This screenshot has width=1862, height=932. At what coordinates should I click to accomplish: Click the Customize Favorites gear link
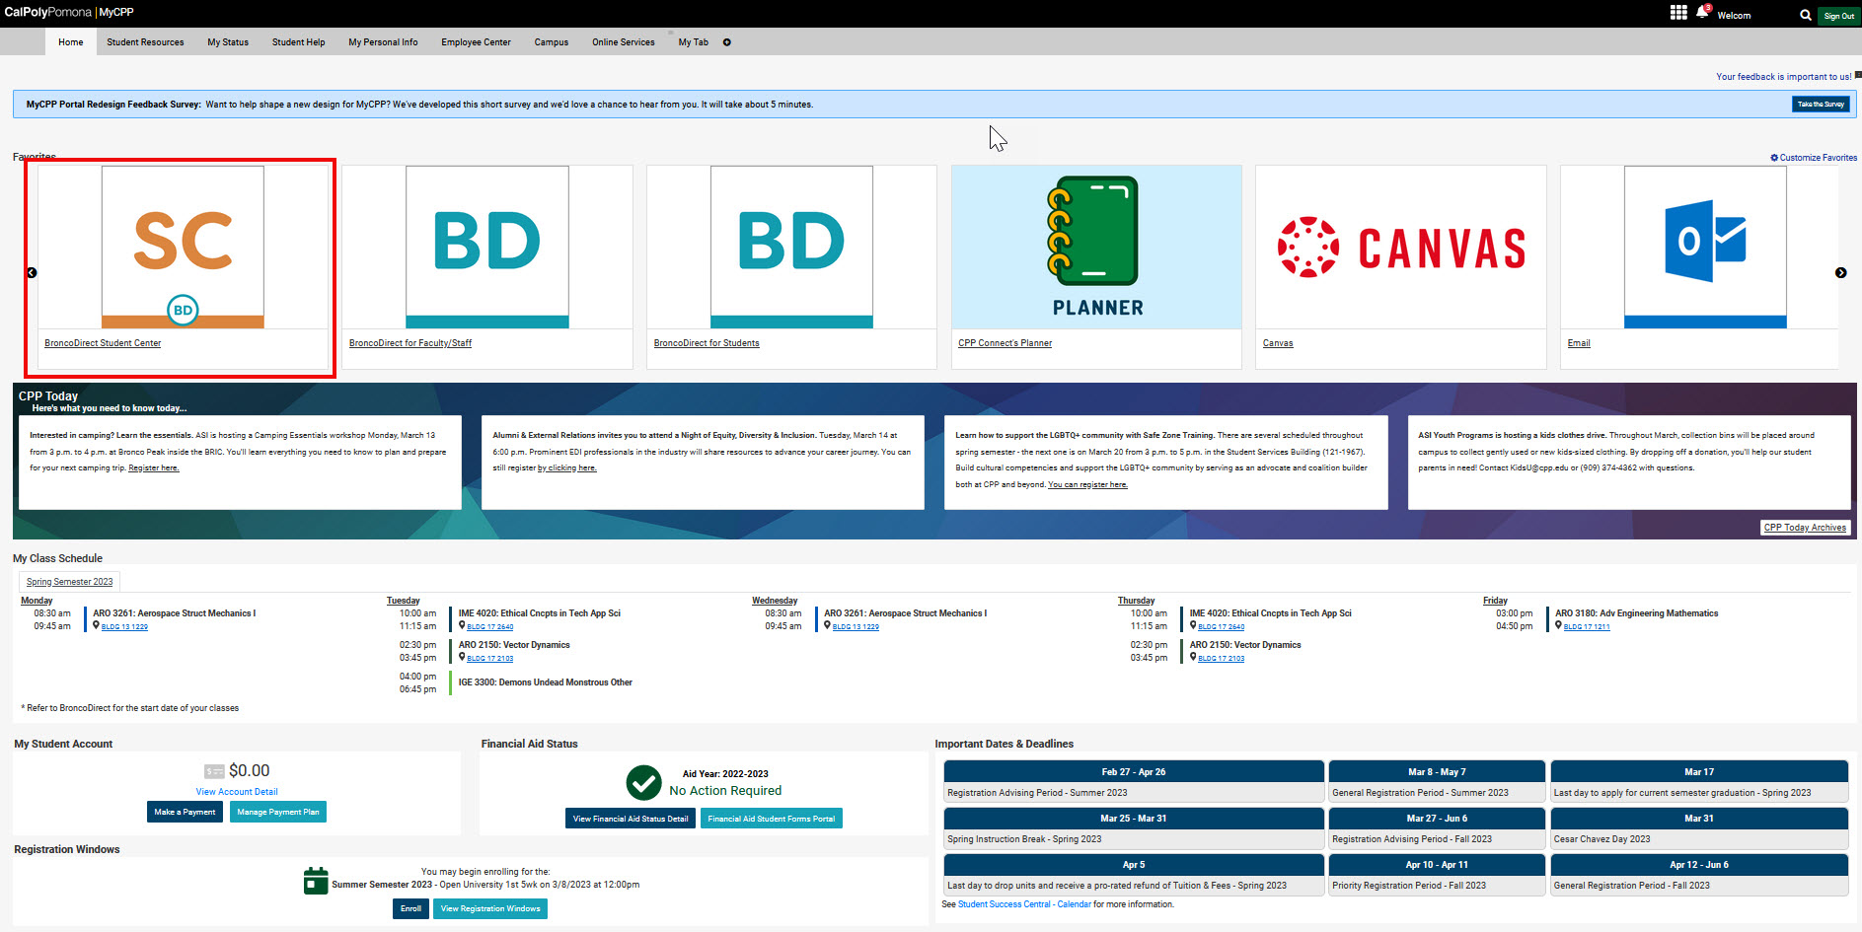click(x=1814, y=158)
